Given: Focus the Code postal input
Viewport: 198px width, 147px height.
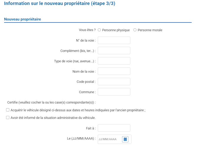Looking at the screenshot, I should point(114,81).
